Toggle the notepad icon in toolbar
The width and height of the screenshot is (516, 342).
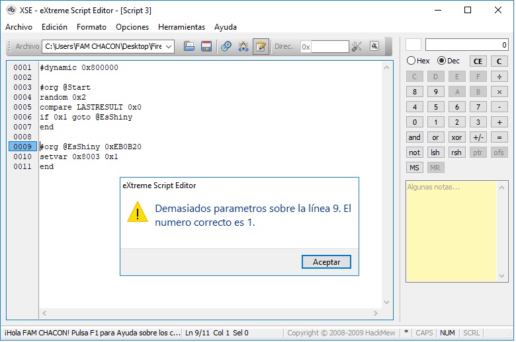tap(261, 46)
